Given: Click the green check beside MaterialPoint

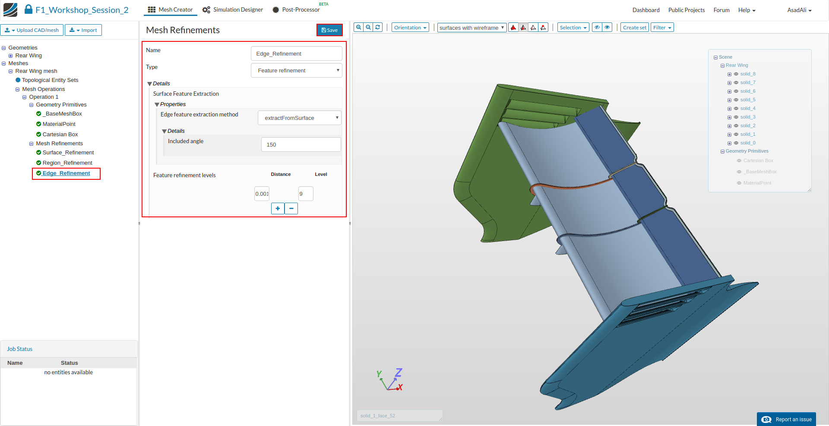Looking at the screenshot, I should coord(39,124).
